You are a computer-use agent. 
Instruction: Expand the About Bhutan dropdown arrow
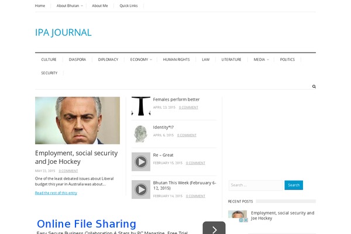click(x=82, y=6)
